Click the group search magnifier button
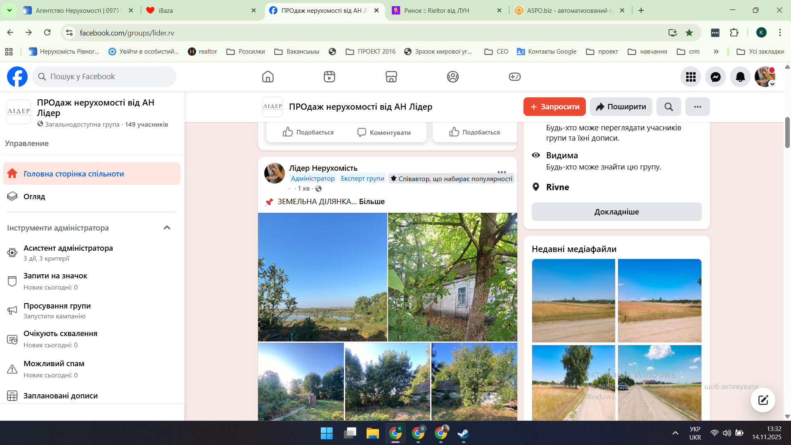Viewport: 791px width, 445px height. tap(669, 107)
